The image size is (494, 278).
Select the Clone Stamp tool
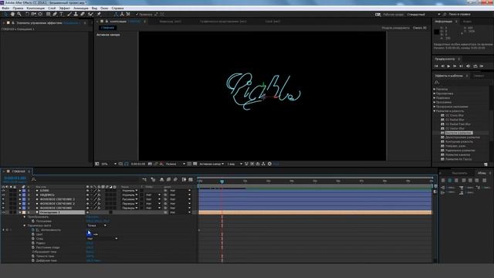[x=76, y=14]
